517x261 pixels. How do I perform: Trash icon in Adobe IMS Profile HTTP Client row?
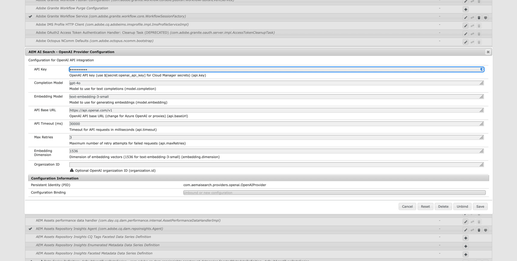pyautogui.click(x=479, y=26)
